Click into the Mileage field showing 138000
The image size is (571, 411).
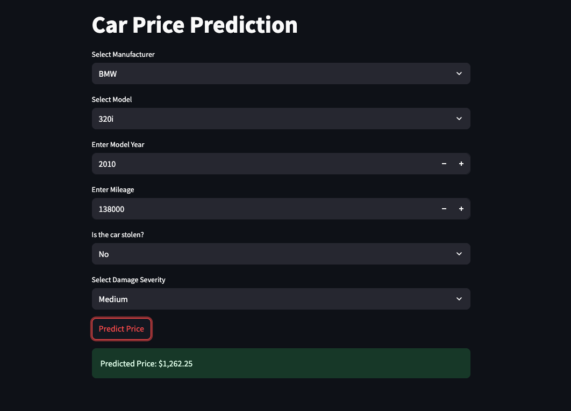258,209
